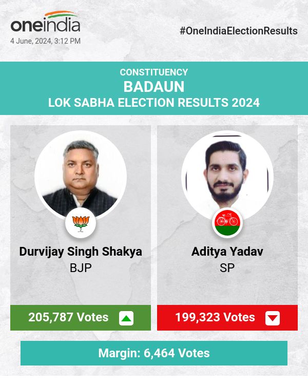308x385 pixels.
Task: Click the BJP lotus party symbol
Action: 81,223
